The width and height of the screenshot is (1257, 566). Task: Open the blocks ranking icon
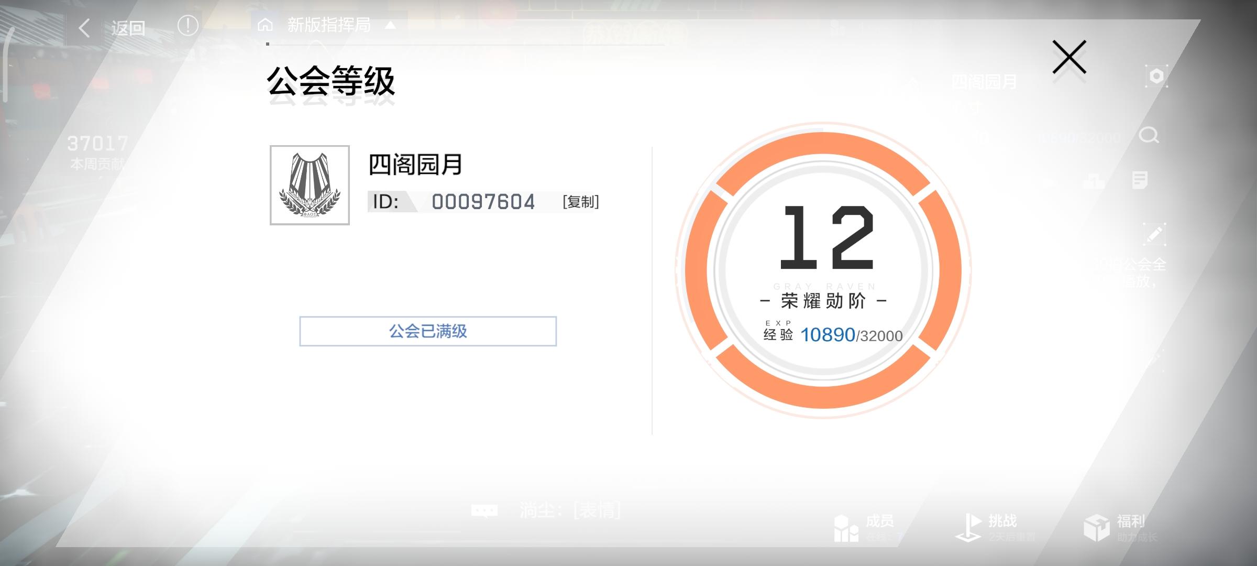tap(1094, 181)
